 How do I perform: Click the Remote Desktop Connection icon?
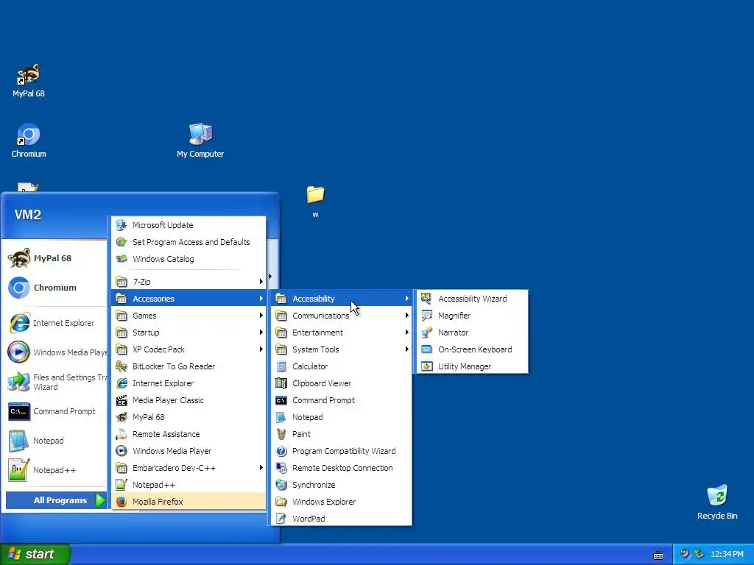[x=281, y=468]
